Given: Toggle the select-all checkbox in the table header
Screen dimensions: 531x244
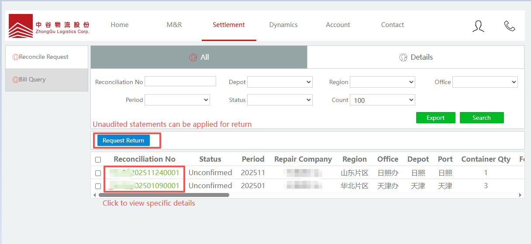Looking at the screenshot, I should [x=98, y=160].
